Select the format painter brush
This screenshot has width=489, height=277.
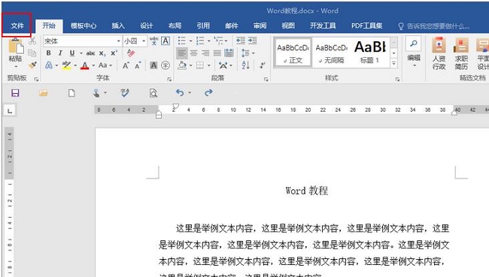point(32,65)
